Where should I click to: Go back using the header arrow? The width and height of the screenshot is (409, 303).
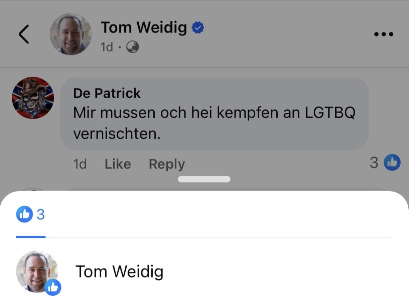pos(24,34)
